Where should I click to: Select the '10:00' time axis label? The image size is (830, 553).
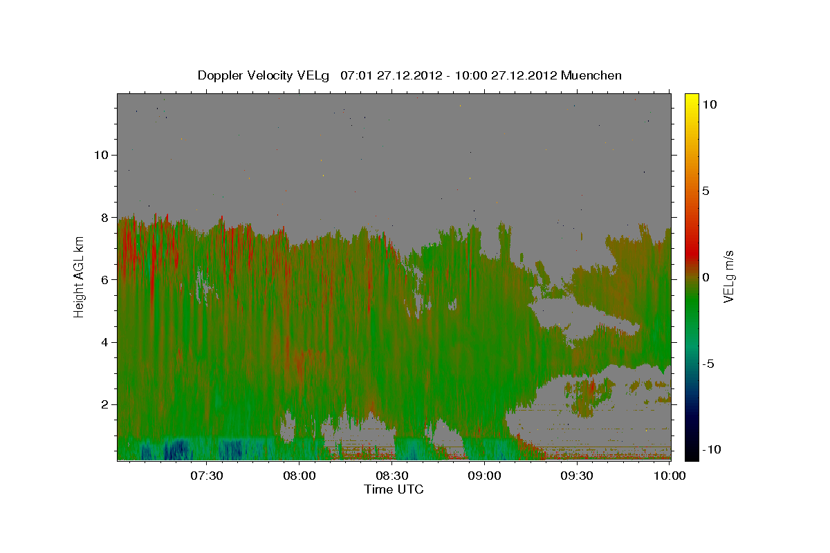coord(670,476)
